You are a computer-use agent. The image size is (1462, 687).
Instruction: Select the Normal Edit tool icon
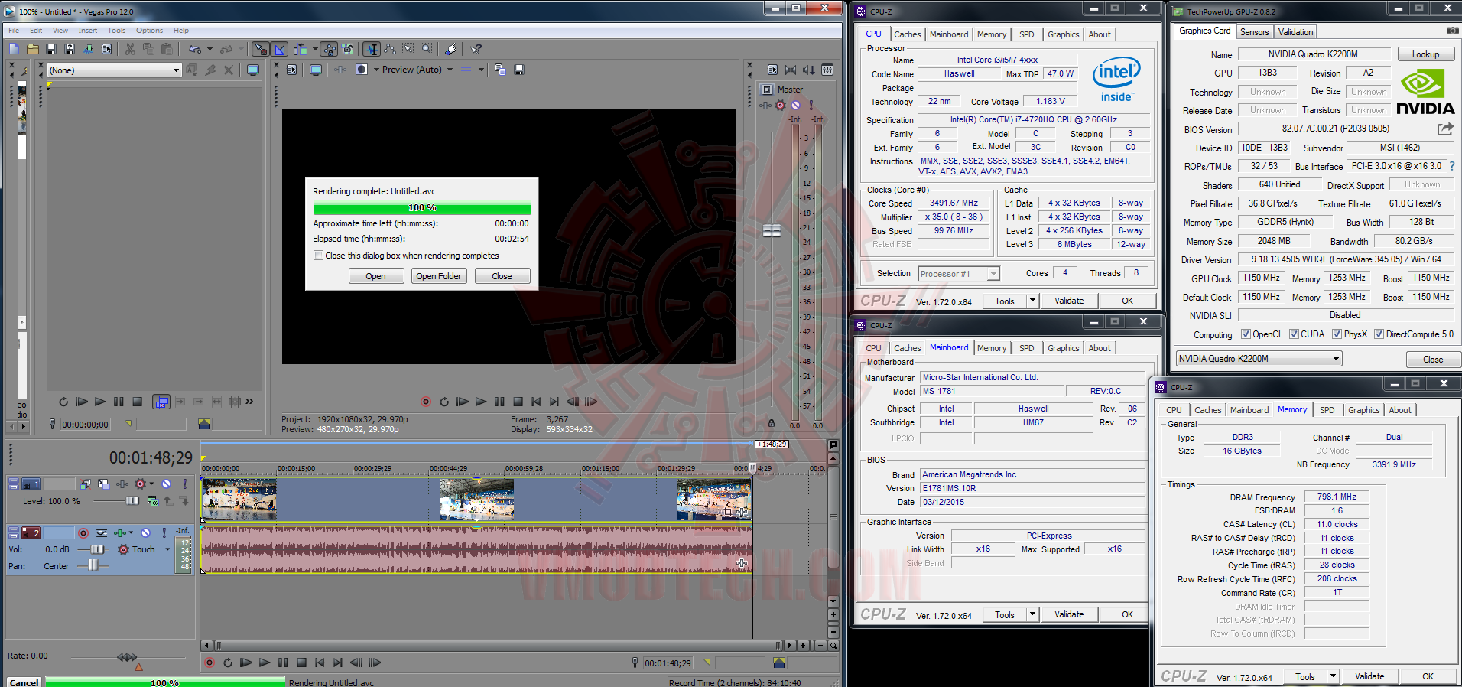372,49
